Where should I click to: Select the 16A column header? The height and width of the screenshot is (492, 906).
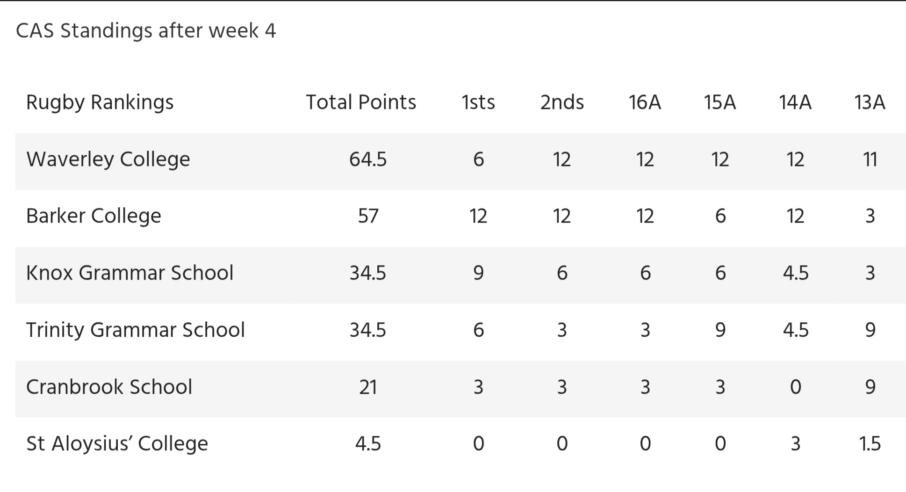[x=645, y=102]
